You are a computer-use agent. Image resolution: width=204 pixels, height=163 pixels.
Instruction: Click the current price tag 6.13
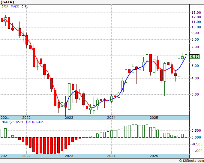(194, 56)
